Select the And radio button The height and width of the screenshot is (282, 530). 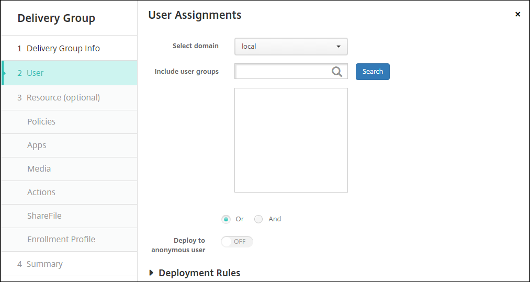(x=258, y=219)
